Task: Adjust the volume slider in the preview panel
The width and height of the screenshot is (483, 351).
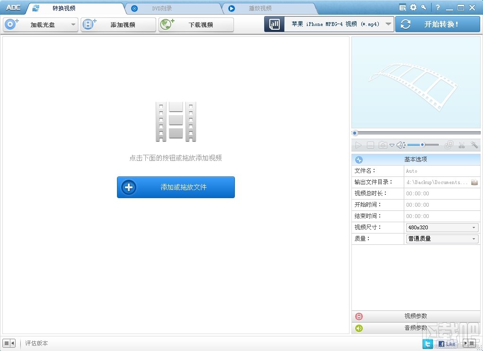Action: click(423, 145)
